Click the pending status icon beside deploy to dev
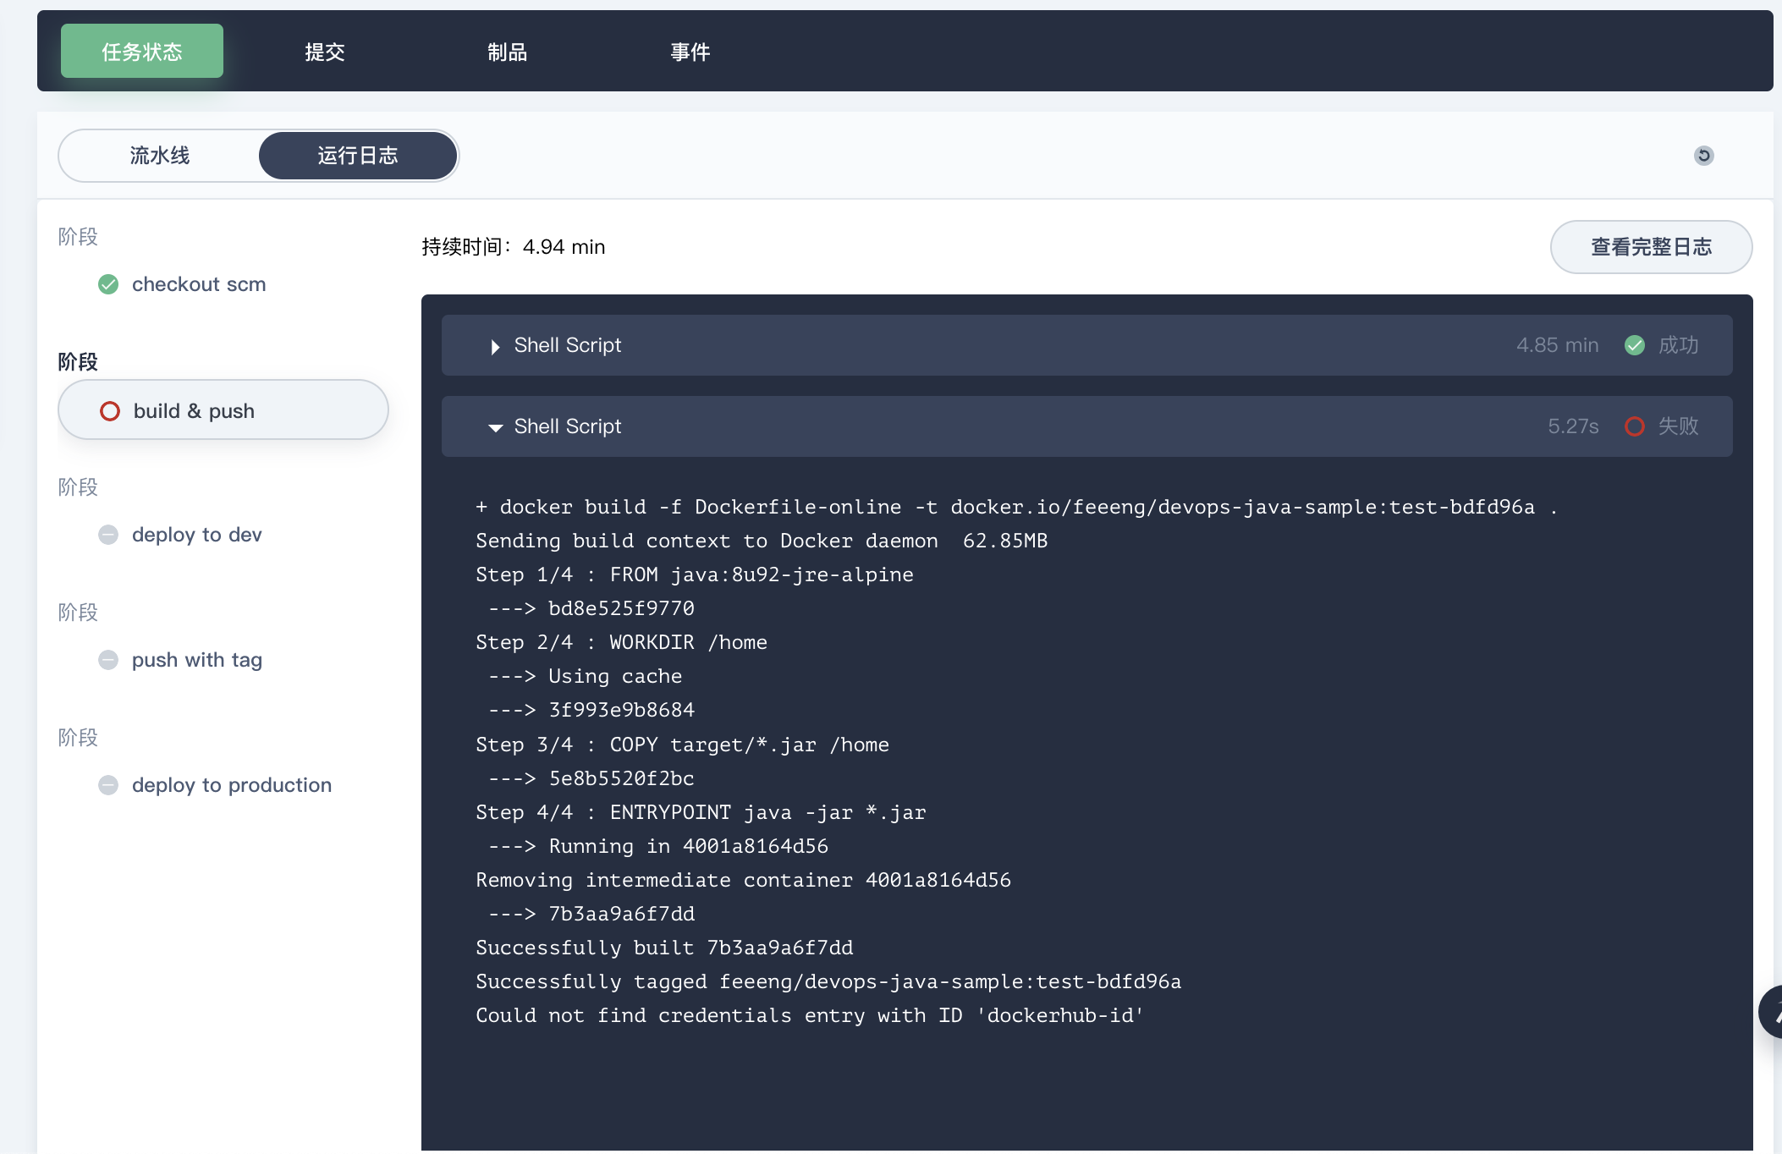The width and height of the screenshot is (1782, 1154). (107, 535)
